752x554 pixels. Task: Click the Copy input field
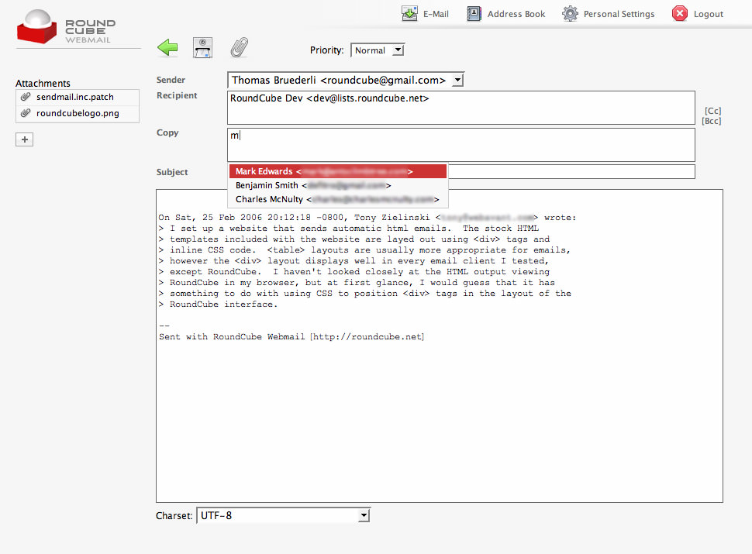click(x=461, y=145)
